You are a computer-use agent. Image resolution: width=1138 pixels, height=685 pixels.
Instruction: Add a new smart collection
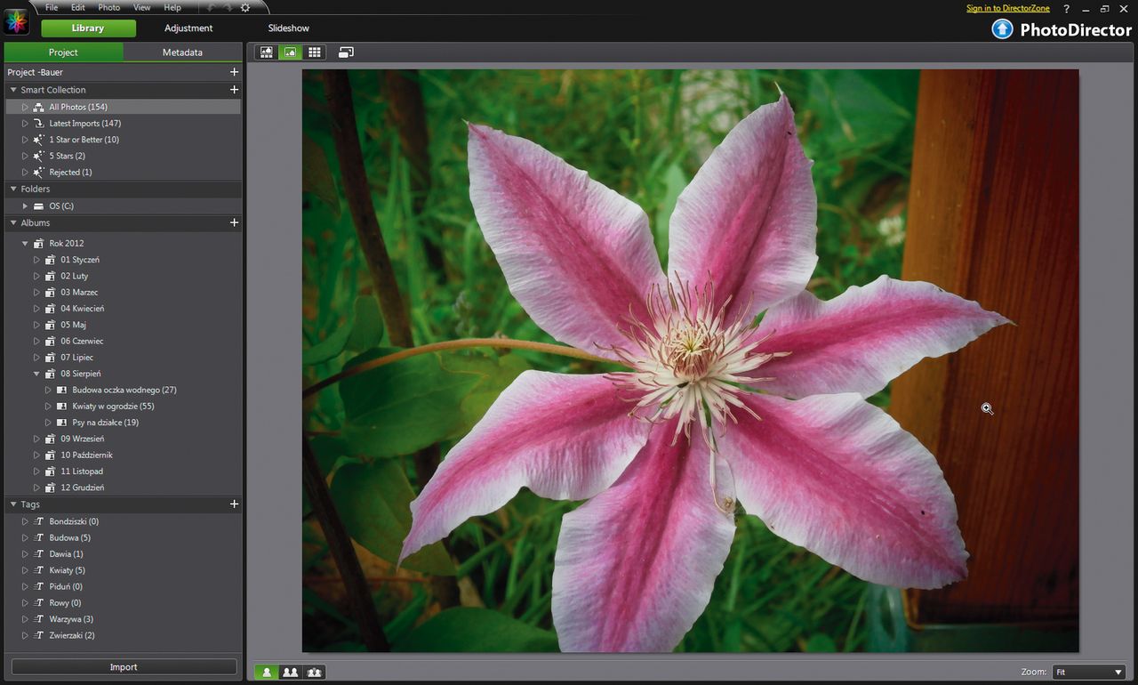click(x=234, y=90)
